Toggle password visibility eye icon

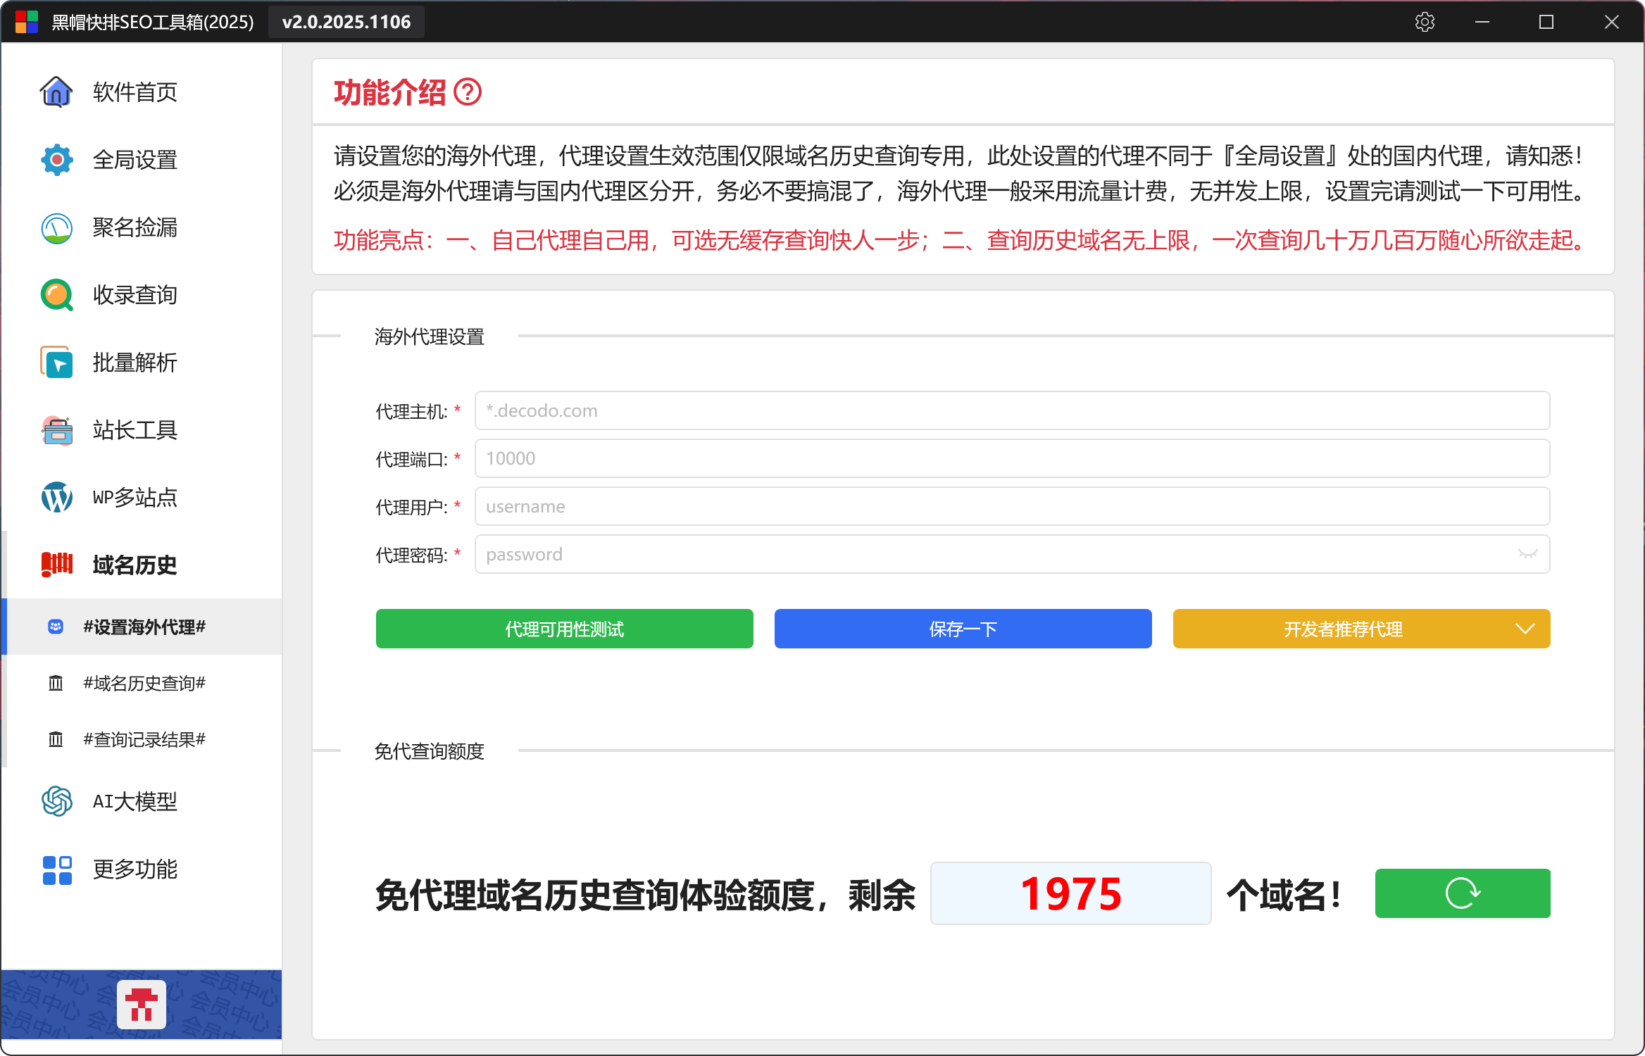click(1527, 554)
